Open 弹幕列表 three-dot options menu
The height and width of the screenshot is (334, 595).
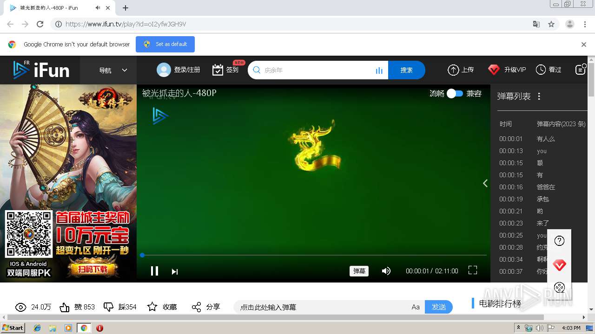(539, 96)
